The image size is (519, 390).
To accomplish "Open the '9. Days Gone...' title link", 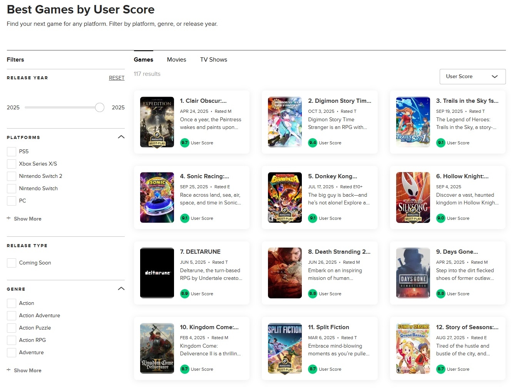I will tap(457, 252).
